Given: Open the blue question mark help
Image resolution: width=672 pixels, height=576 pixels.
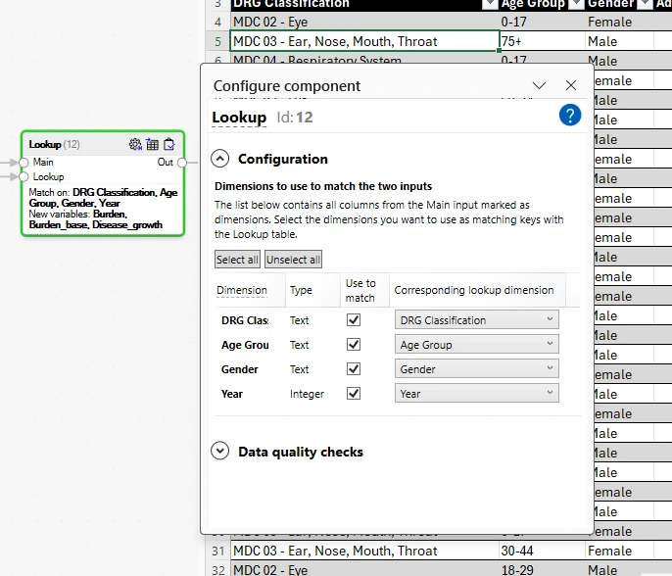Looking at the screenshot, I should [570, 116].
